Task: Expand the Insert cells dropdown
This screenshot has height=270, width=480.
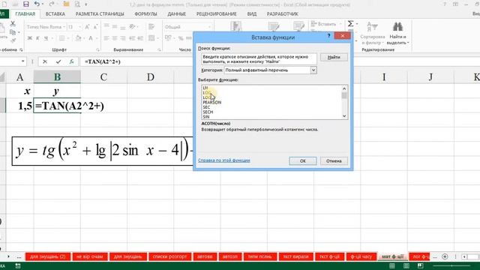Action: coord(340,24)
